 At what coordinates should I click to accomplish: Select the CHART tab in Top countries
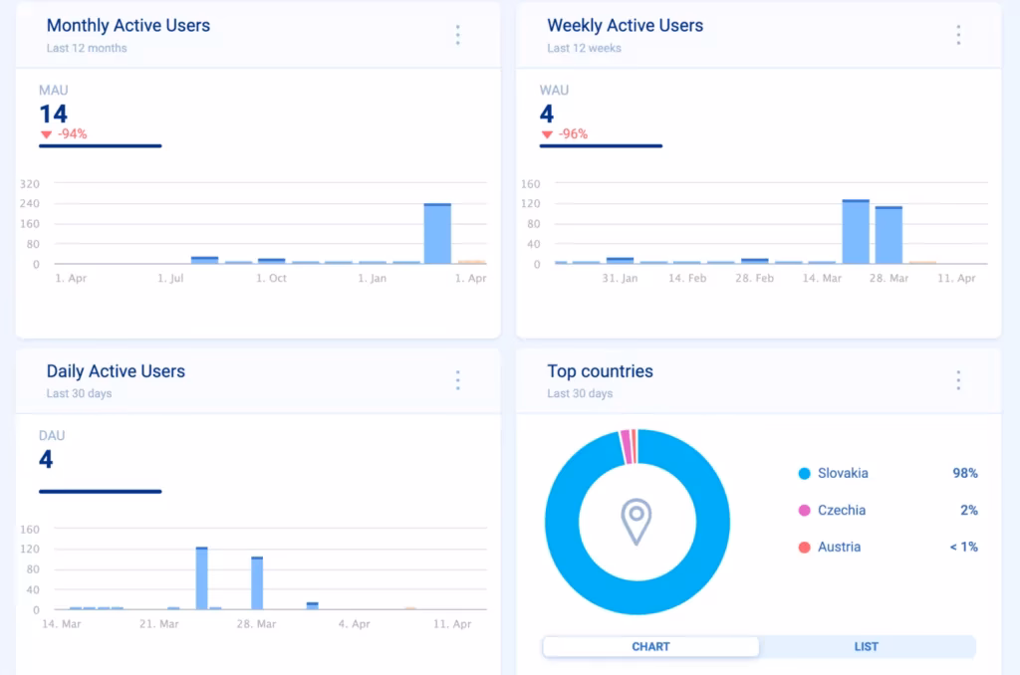[x=649, y=646]
